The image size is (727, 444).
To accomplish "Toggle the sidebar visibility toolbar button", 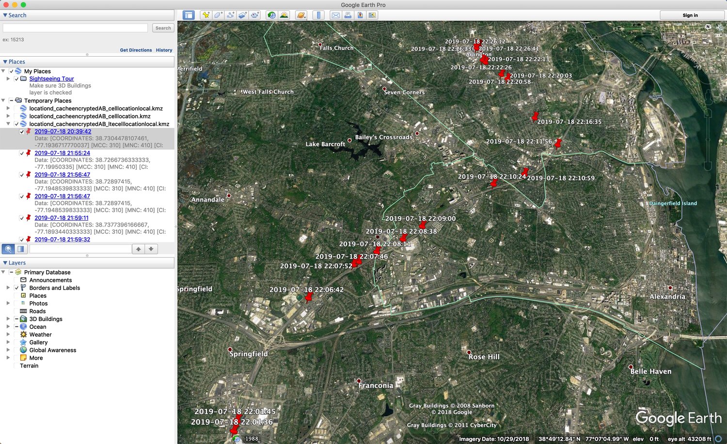I will coord(189,15).
